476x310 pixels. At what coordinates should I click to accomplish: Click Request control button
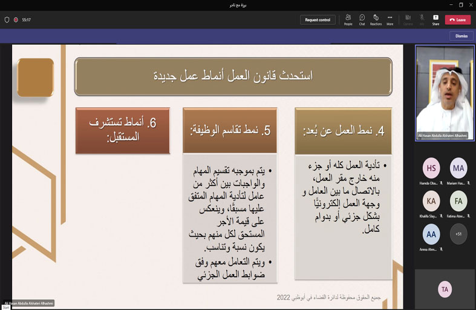[x=318, y=20]
